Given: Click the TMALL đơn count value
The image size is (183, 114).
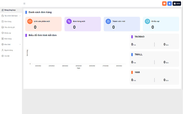Looking at the screenshot, I should (164, 62).
